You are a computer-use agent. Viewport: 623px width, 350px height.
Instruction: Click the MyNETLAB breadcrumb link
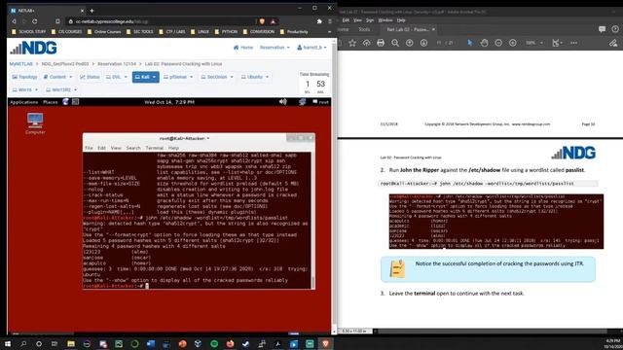[21, 64]
